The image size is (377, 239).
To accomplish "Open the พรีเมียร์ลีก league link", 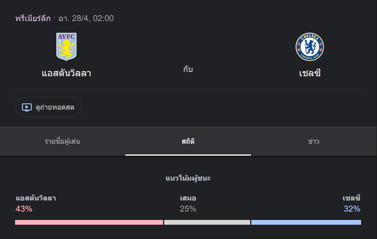I will (33, 18).
